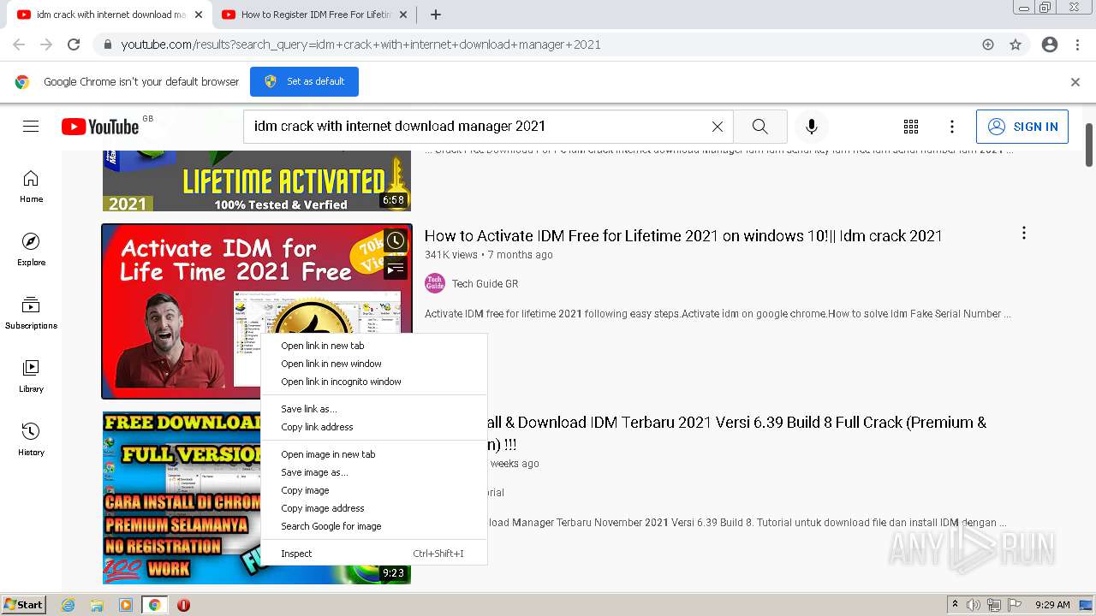Click the page vertical scrollbar thumb
The image size is (1096, 616).
tap(1089, 145)
